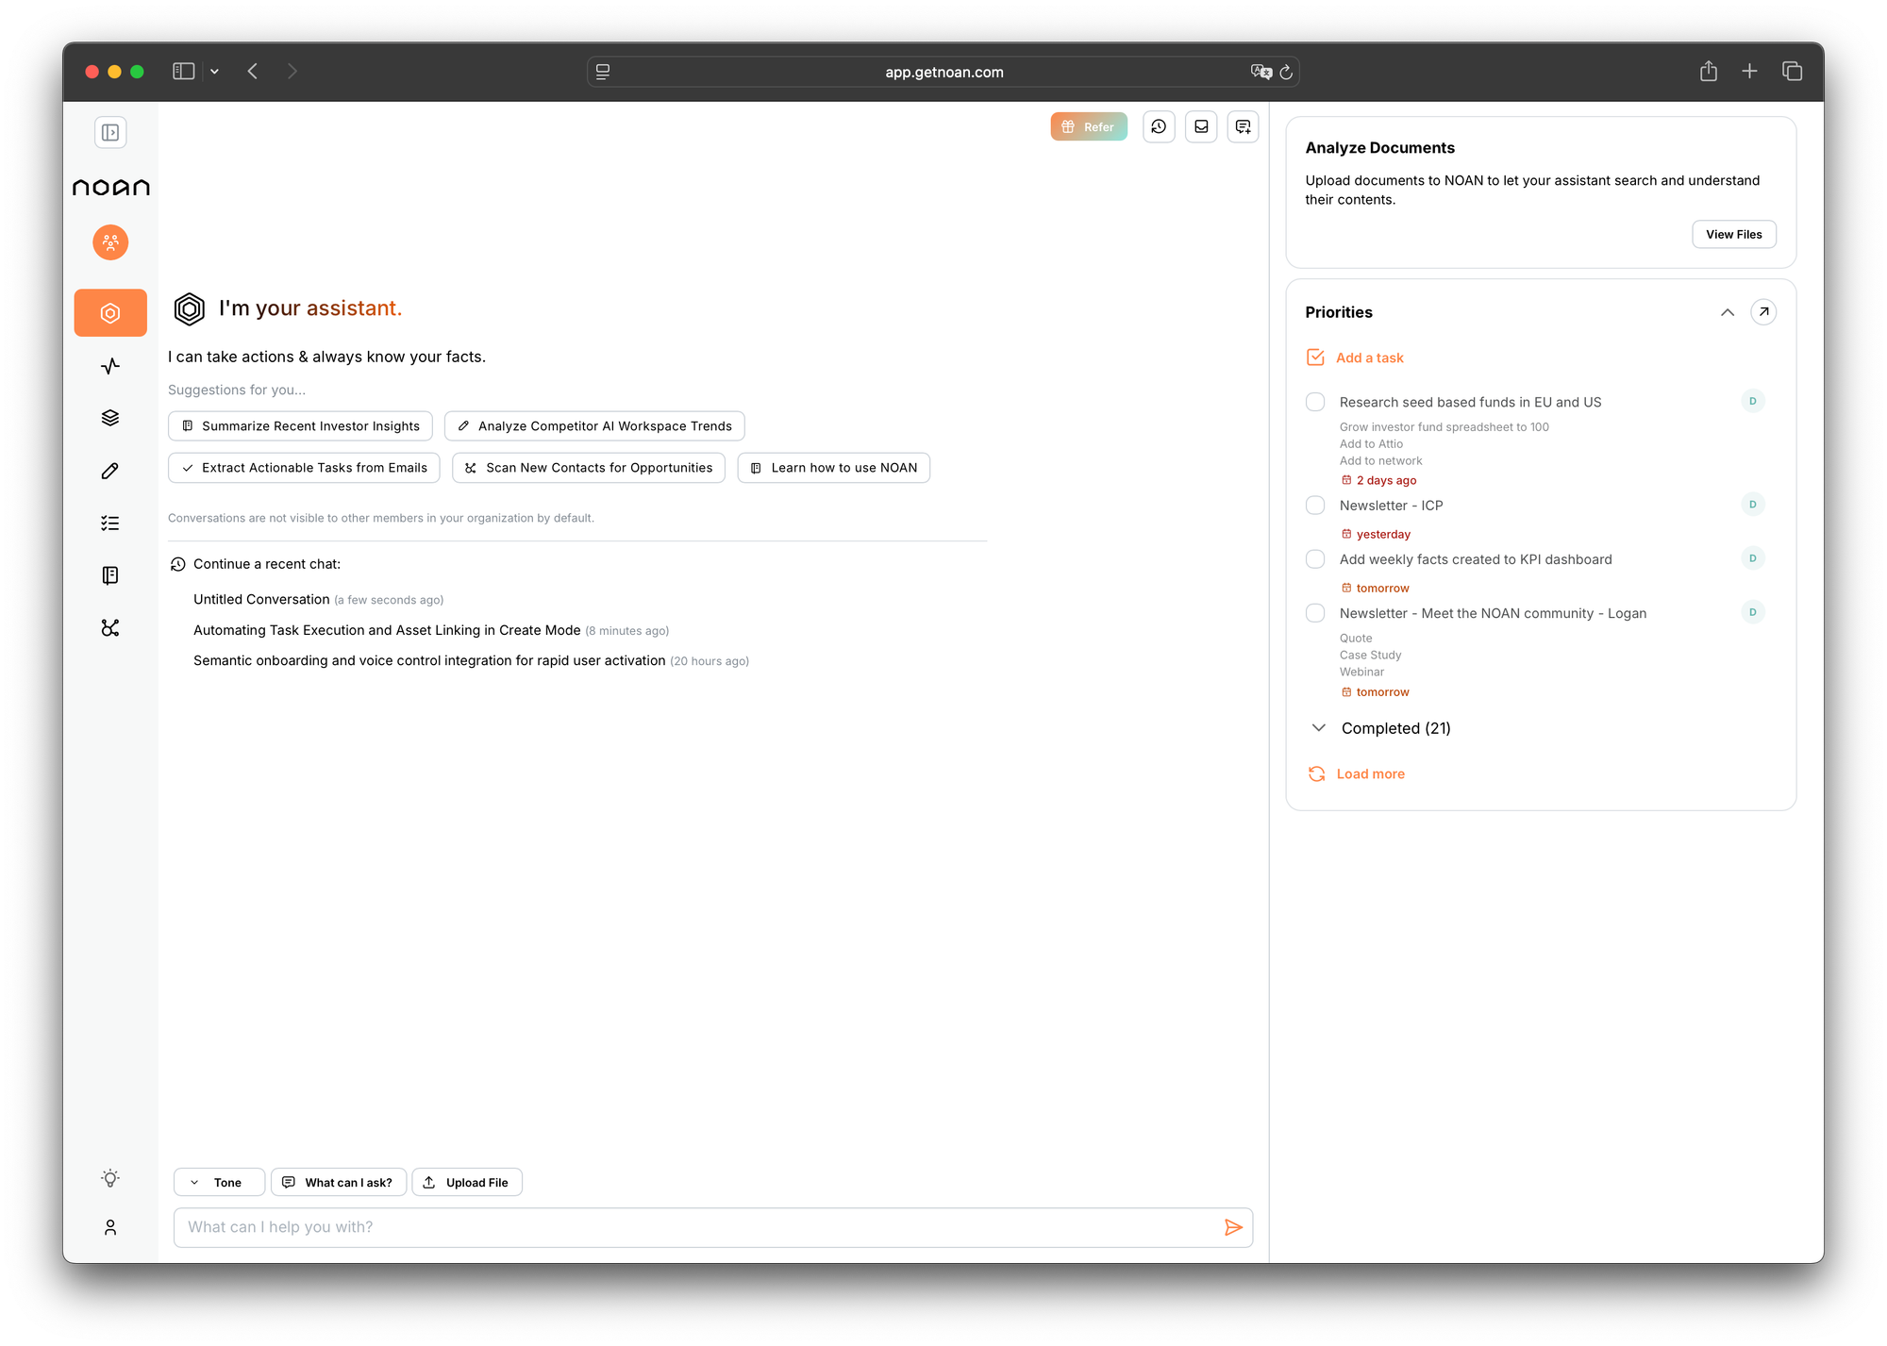This screenshot has width=1887, height=1346.
Task: Select Summarize Recent Investor Insights suggestion
Action: [x=300, y=426]
